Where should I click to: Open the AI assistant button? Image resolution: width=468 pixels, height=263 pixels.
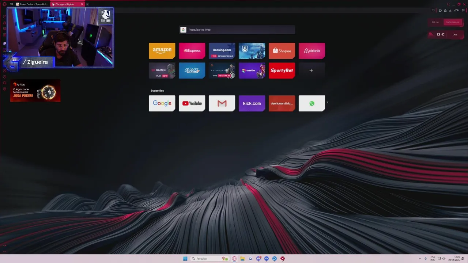point(457,10)
